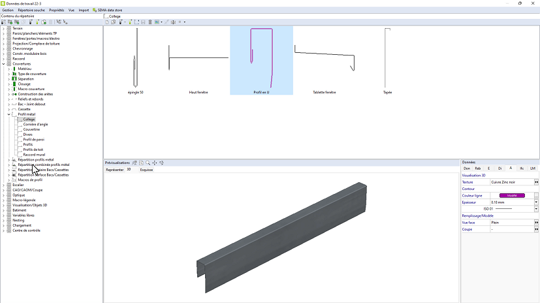540x303 pixels.
Task: Click the zoom magnifier icon in Prévisualisations
Action: 148,163
